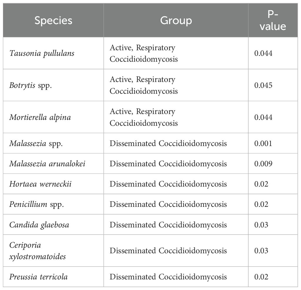301x290 pixels.
Task: Select the Tausonia pullulans species cell
Action: [42, 53]
